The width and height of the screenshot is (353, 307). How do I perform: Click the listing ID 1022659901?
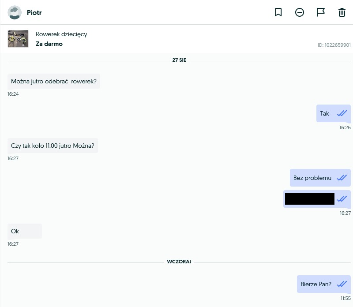point(334,45)
